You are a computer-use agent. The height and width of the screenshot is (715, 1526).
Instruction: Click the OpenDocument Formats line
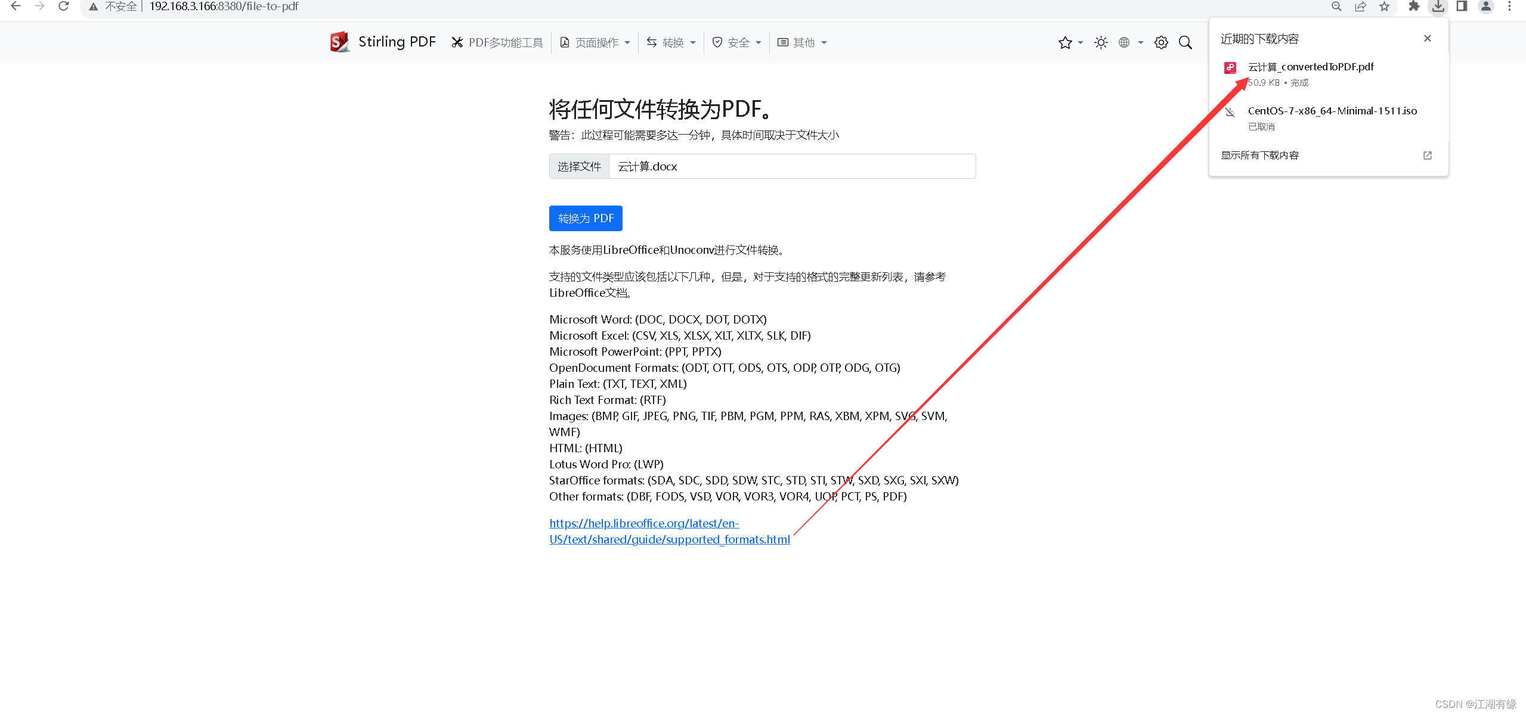pos(725,368)
